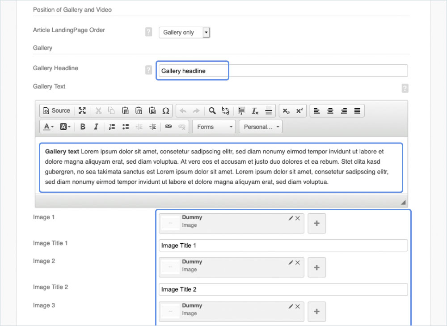Click the Image Title 1 input field
Image resolution: width=447 pixels, height=326 pixels.
[x=283, y=246]
